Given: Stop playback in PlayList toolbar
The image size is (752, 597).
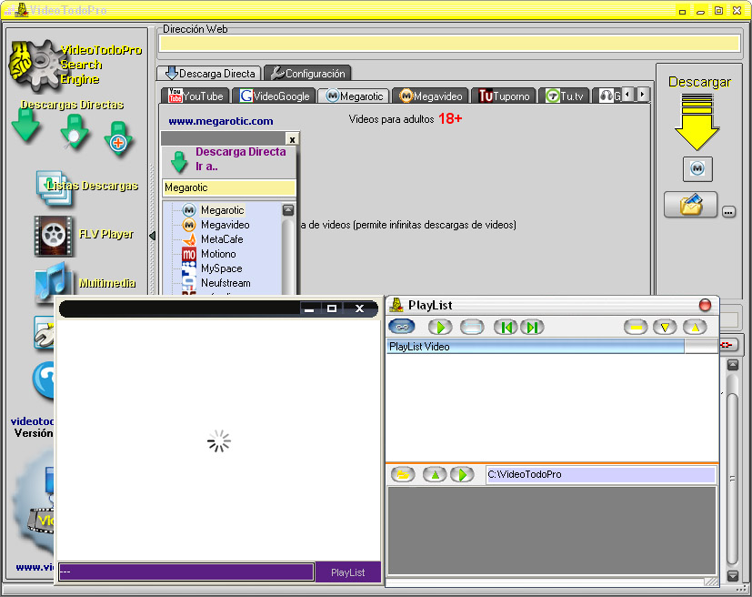Looking at the screenshot, I should [x=472, y=328].
